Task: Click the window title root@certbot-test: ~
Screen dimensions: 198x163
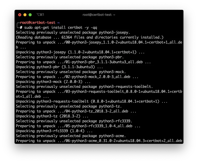Action: tap(99, 15)
